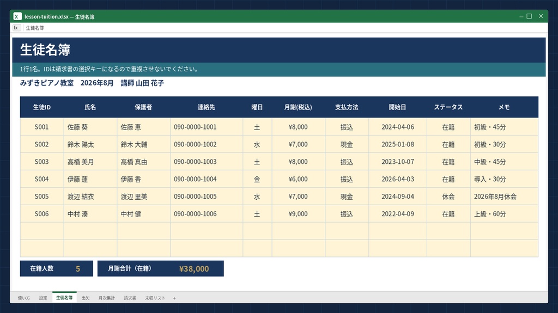The image size is (558, 313).
Task: Minimize the lesson-tuition.xlsx window
Action: point(521,16)
